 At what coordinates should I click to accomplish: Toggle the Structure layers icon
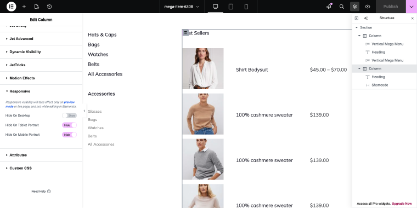point(354,7)
